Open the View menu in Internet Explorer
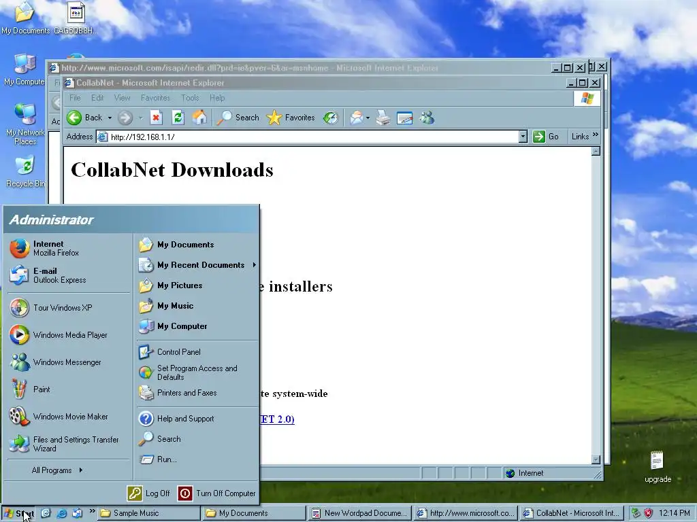697x522 pixels. point(122,98)
